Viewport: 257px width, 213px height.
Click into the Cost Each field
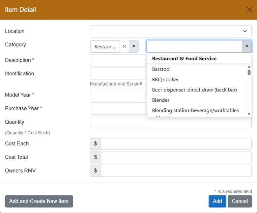tap(176, 144)
